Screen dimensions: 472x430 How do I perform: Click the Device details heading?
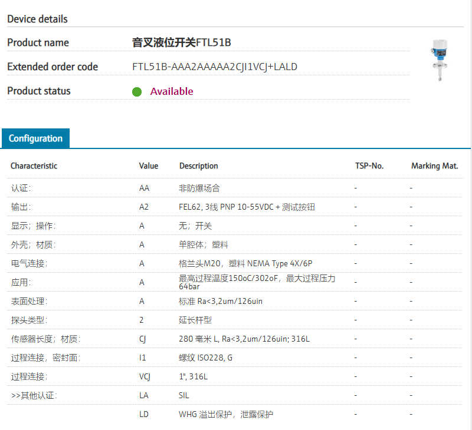click(37, 19)
